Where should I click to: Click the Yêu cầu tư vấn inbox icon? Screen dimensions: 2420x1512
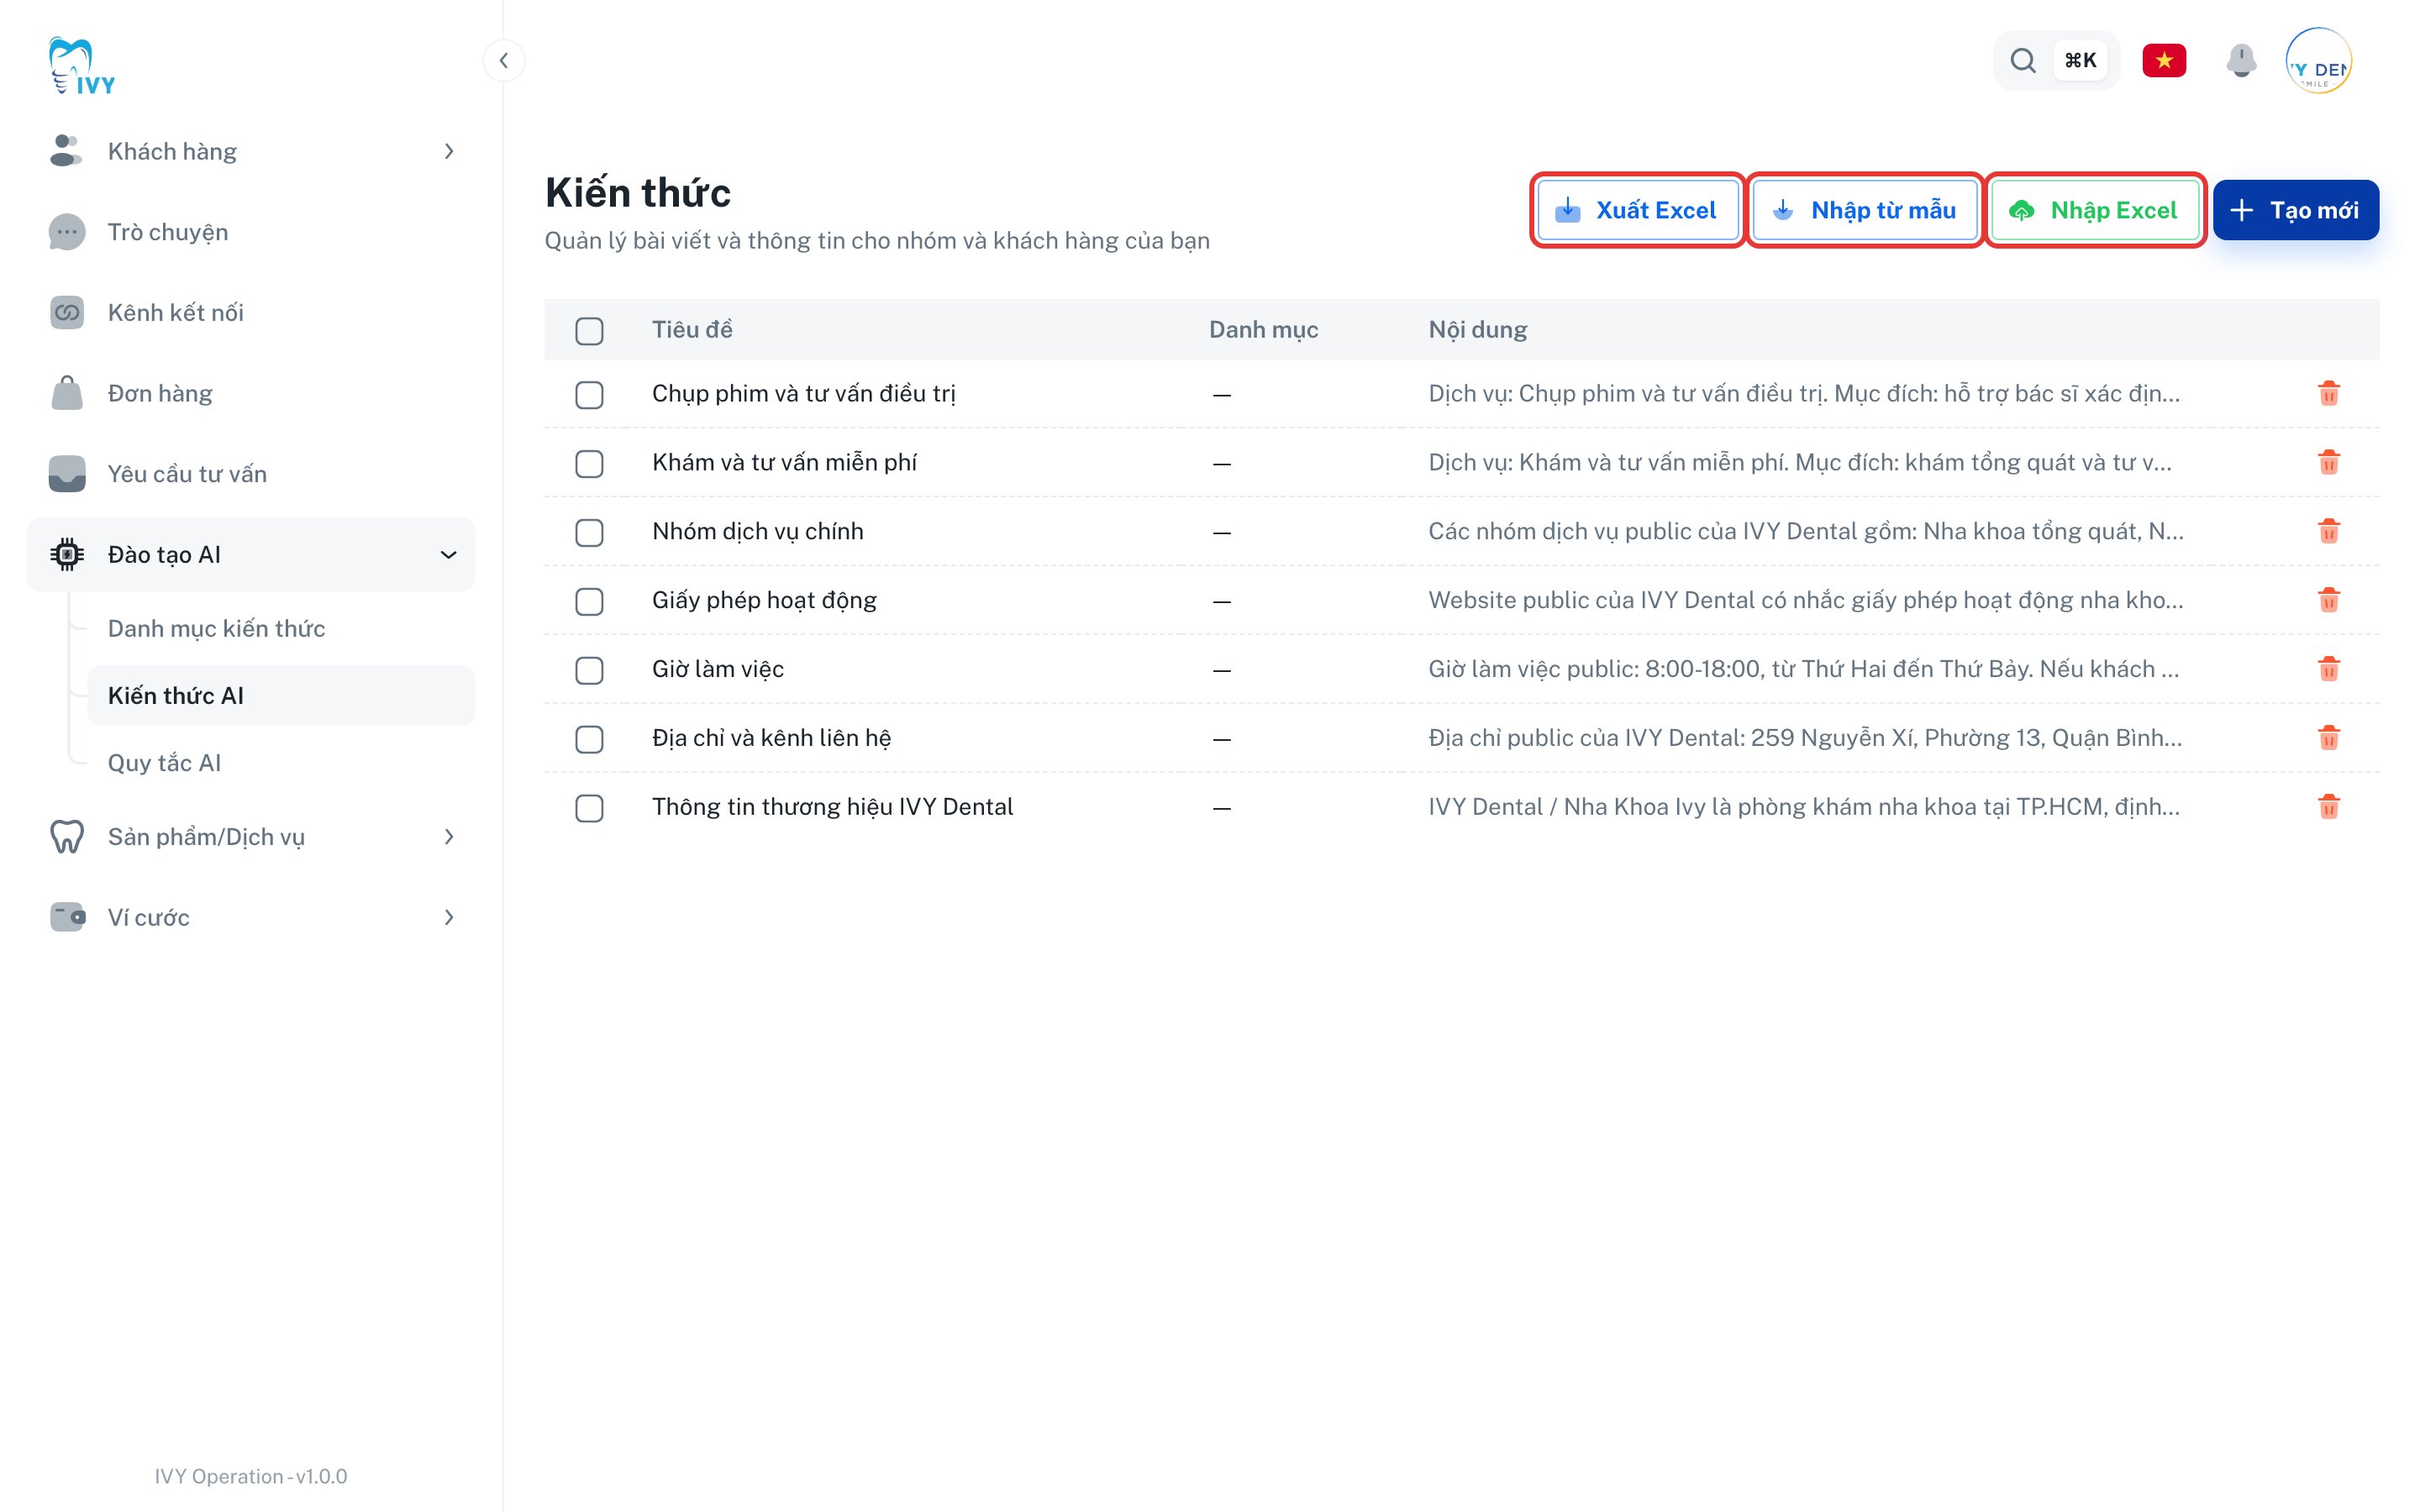66,474
